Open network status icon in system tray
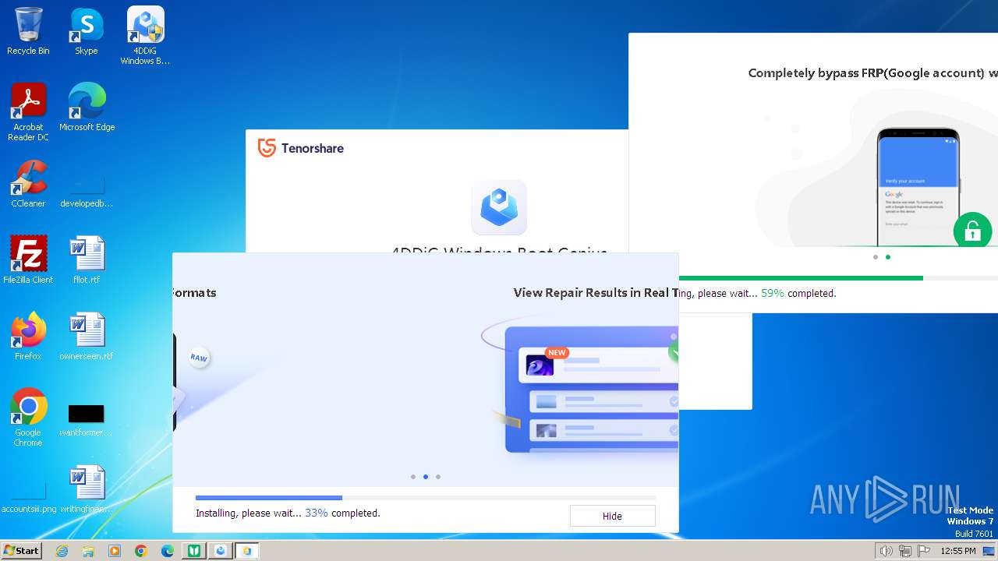 click(905, 551)
